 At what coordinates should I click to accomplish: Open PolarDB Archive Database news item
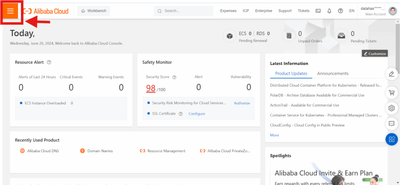[x=317, y=95]
